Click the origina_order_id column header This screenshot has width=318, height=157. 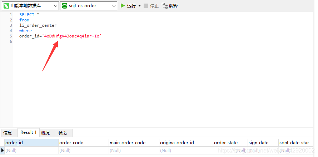click(x=186, y=143)
